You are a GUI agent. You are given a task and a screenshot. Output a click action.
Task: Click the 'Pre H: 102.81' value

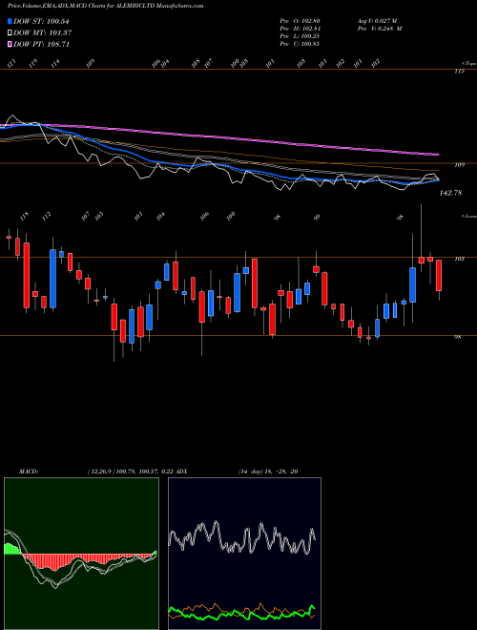click(x=300, y=29)
